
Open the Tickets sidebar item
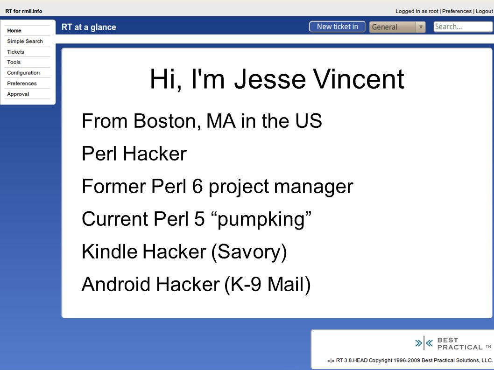coord(15,52)
